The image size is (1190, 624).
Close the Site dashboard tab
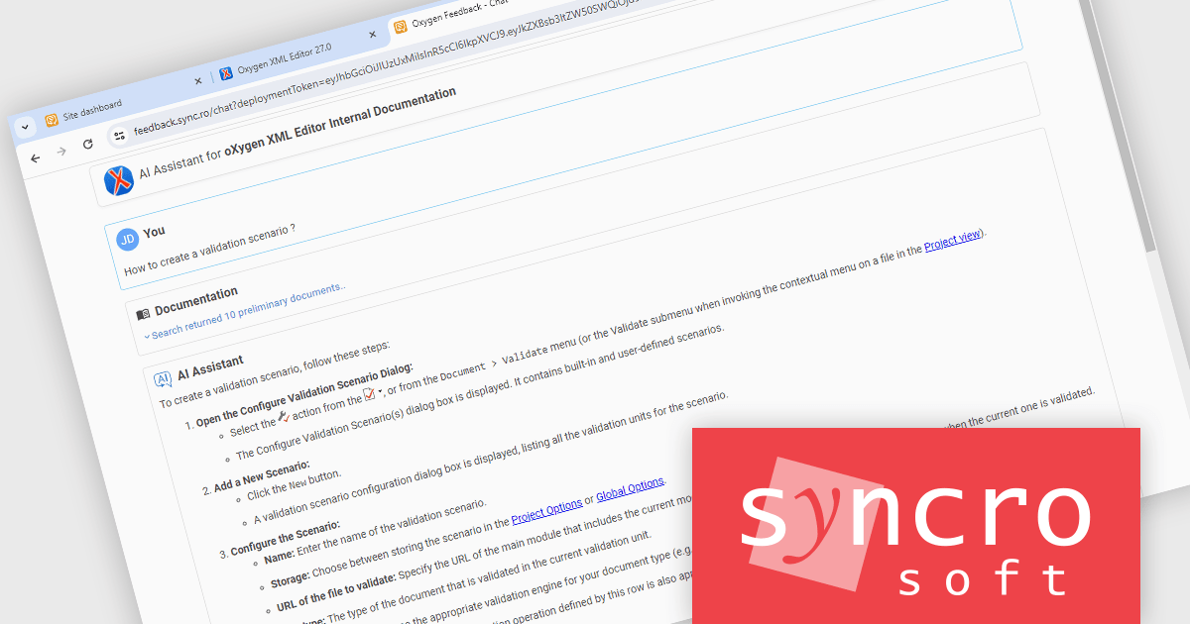click(198, 80)
